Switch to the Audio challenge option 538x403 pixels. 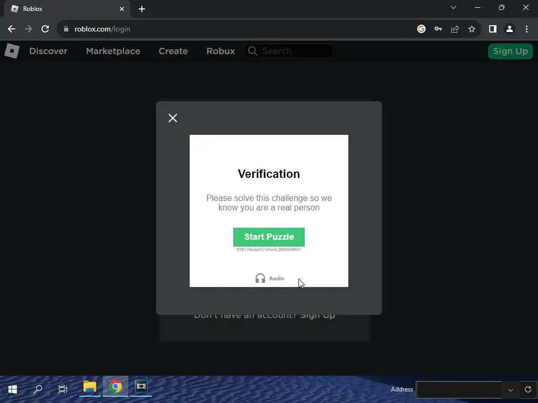[x=270, y=278]
